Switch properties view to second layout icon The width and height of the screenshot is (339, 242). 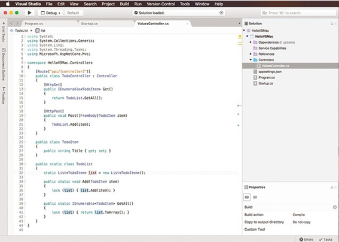pyautogui.click(x=255, y=197)
